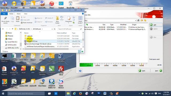Viewport: 171px width, 96px height.
Task: Open CorelDRAW X7 desktop icon
Action: click(52, 71)
